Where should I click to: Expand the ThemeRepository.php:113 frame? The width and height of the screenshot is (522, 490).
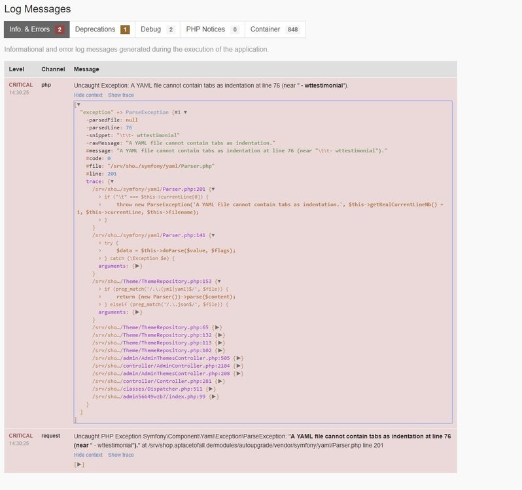pyautogui.click(x=220, y=343)
